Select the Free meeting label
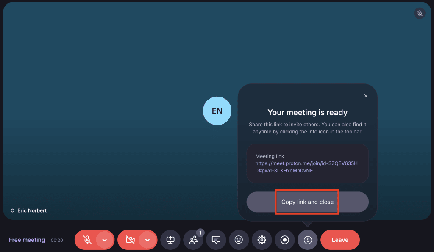 [x=27, y=240]
